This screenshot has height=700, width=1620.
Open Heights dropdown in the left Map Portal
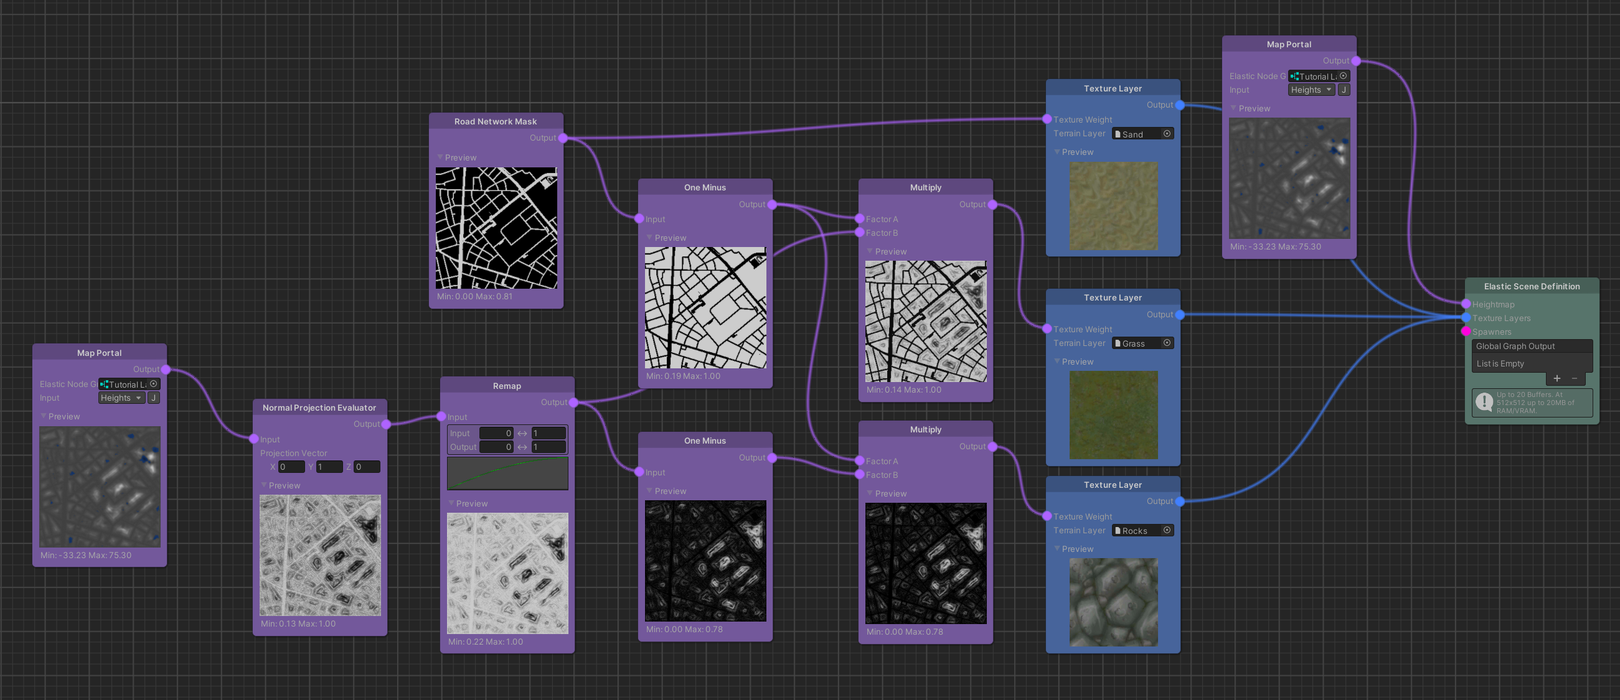pos(121,398)
